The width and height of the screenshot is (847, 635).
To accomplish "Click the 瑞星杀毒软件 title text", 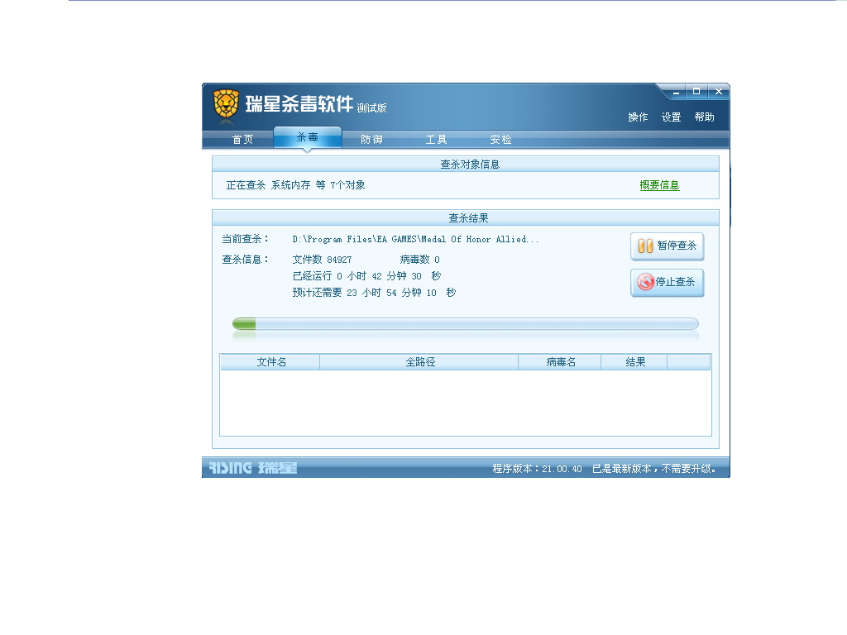I will point(299,103).
